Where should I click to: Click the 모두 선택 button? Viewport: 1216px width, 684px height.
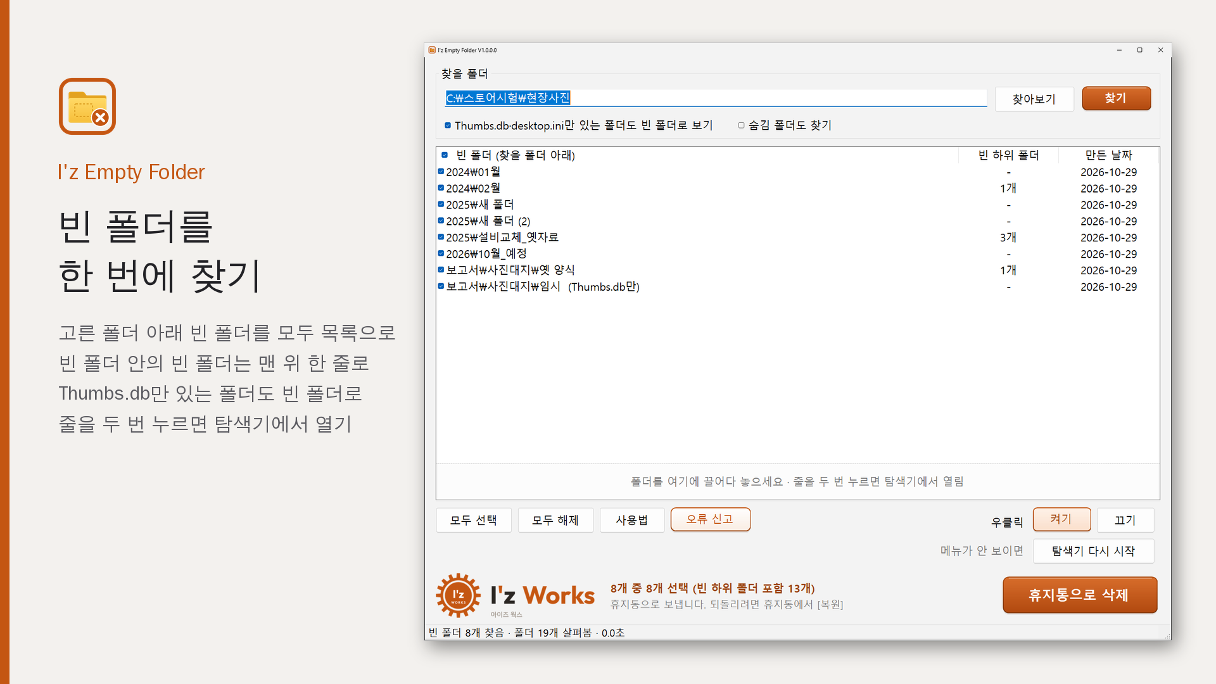tap(474, 520)
